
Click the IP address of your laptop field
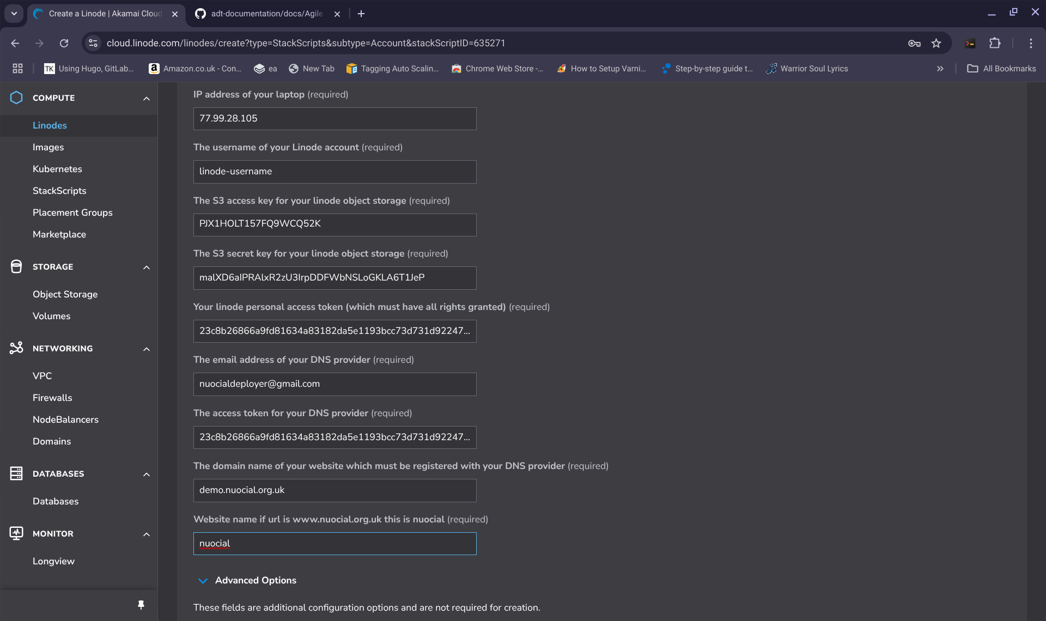pos(335,119)
